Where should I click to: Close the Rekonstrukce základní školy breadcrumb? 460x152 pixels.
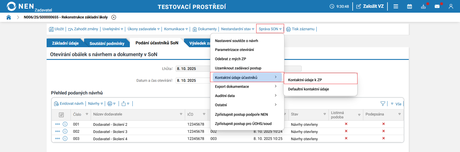point(114,17)
